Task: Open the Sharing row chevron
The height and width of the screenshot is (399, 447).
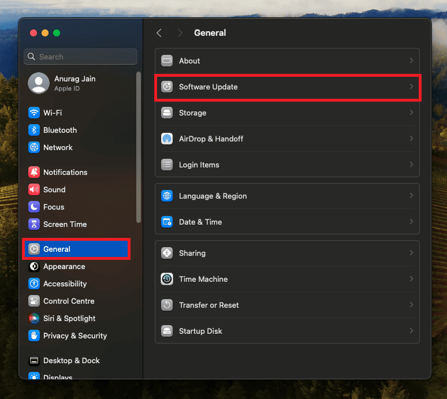Action: [x=411, y=252]
